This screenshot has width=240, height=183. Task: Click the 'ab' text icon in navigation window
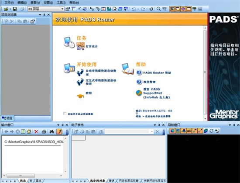[x=189, y=131]
